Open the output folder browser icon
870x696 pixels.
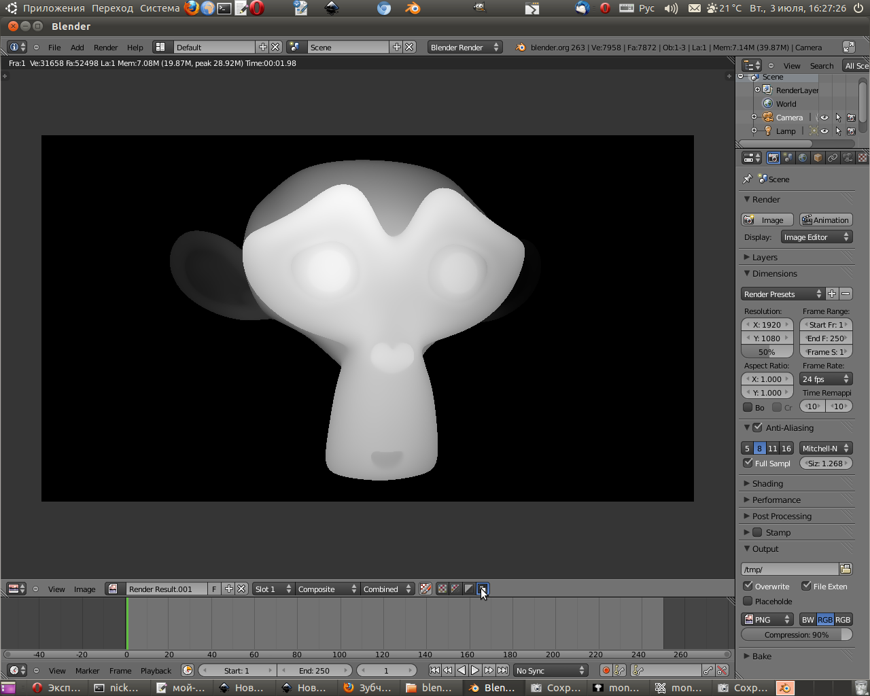point(846,569)
